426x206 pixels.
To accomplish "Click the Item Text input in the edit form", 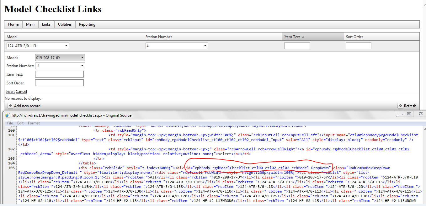I will coord(59,74).
